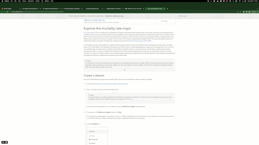The width and height of the screenshot is (259, 145).
Task: Open the Window menu
Action: (47, 1)
